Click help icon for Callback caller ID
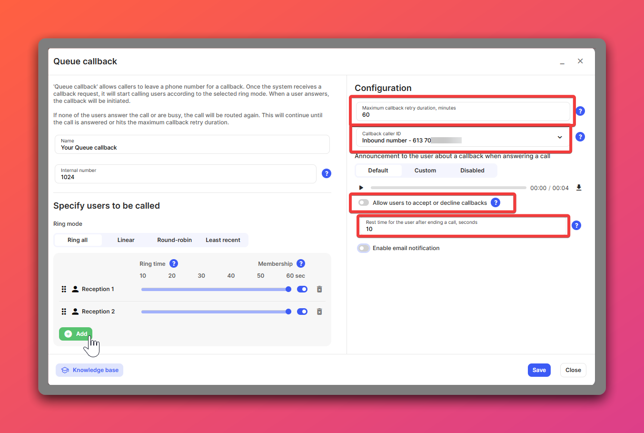 tap(580, 137)
